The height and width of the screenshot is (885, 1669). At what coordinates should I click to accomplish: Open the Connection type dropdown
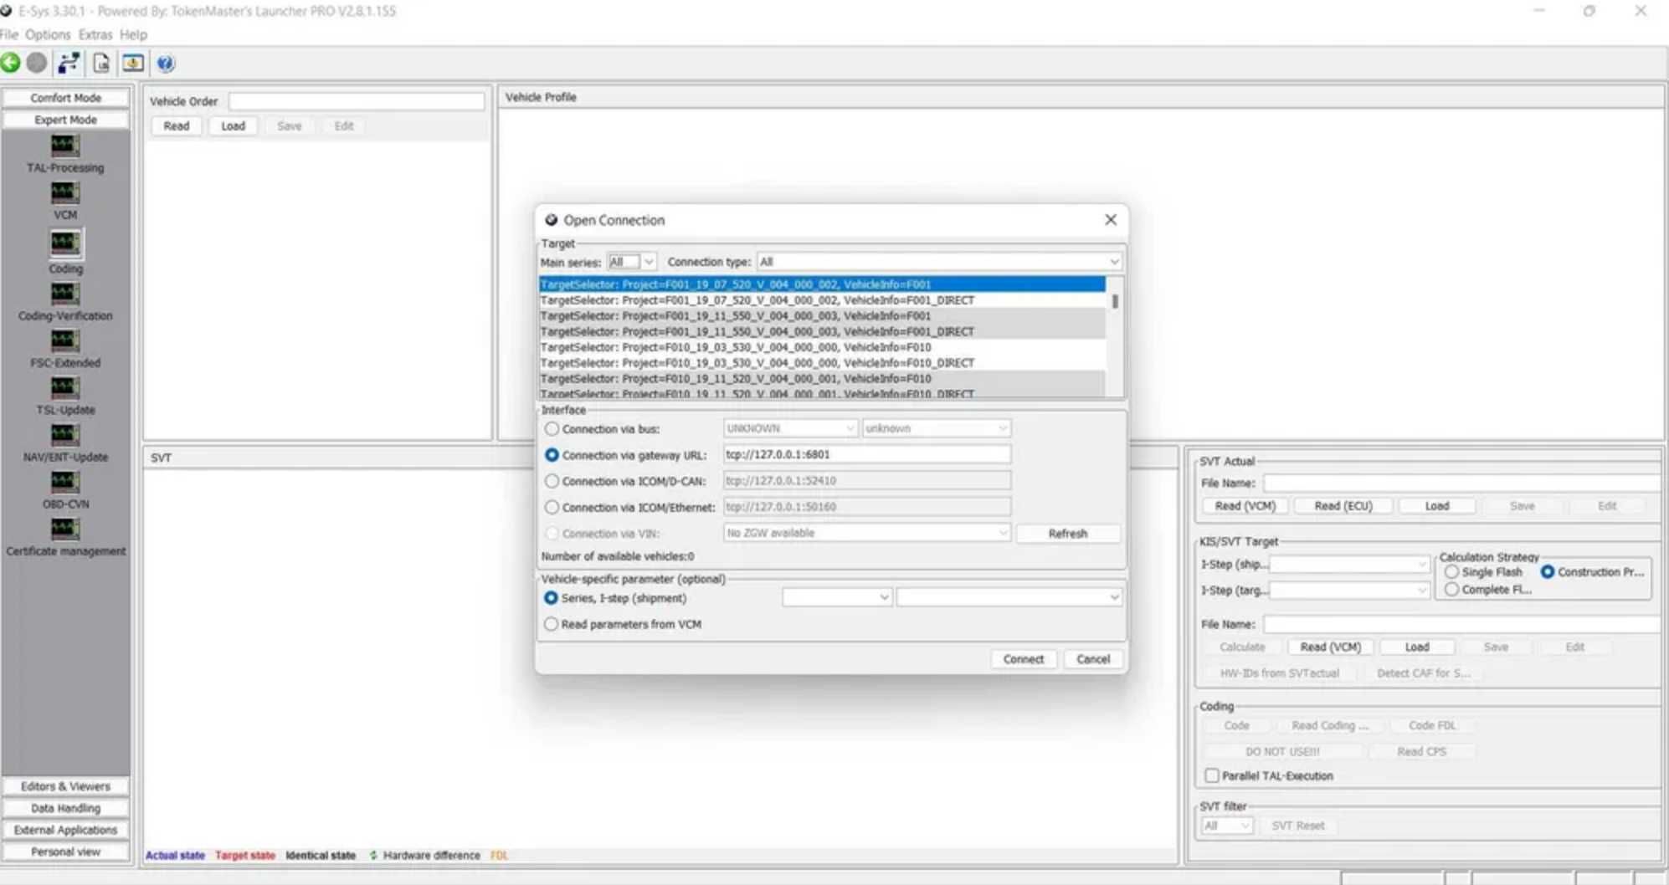(x=939, y=262)
